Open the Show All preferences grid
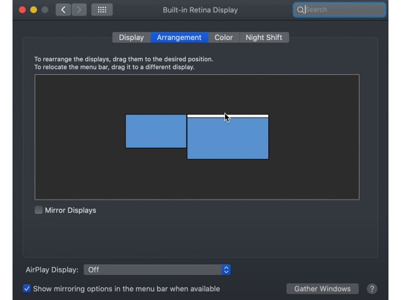Screen dimensions: 401x300 click(102, 10)
